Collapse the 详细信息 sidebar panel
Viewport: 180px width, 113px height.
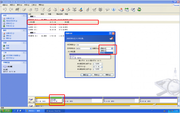(24, 62)
